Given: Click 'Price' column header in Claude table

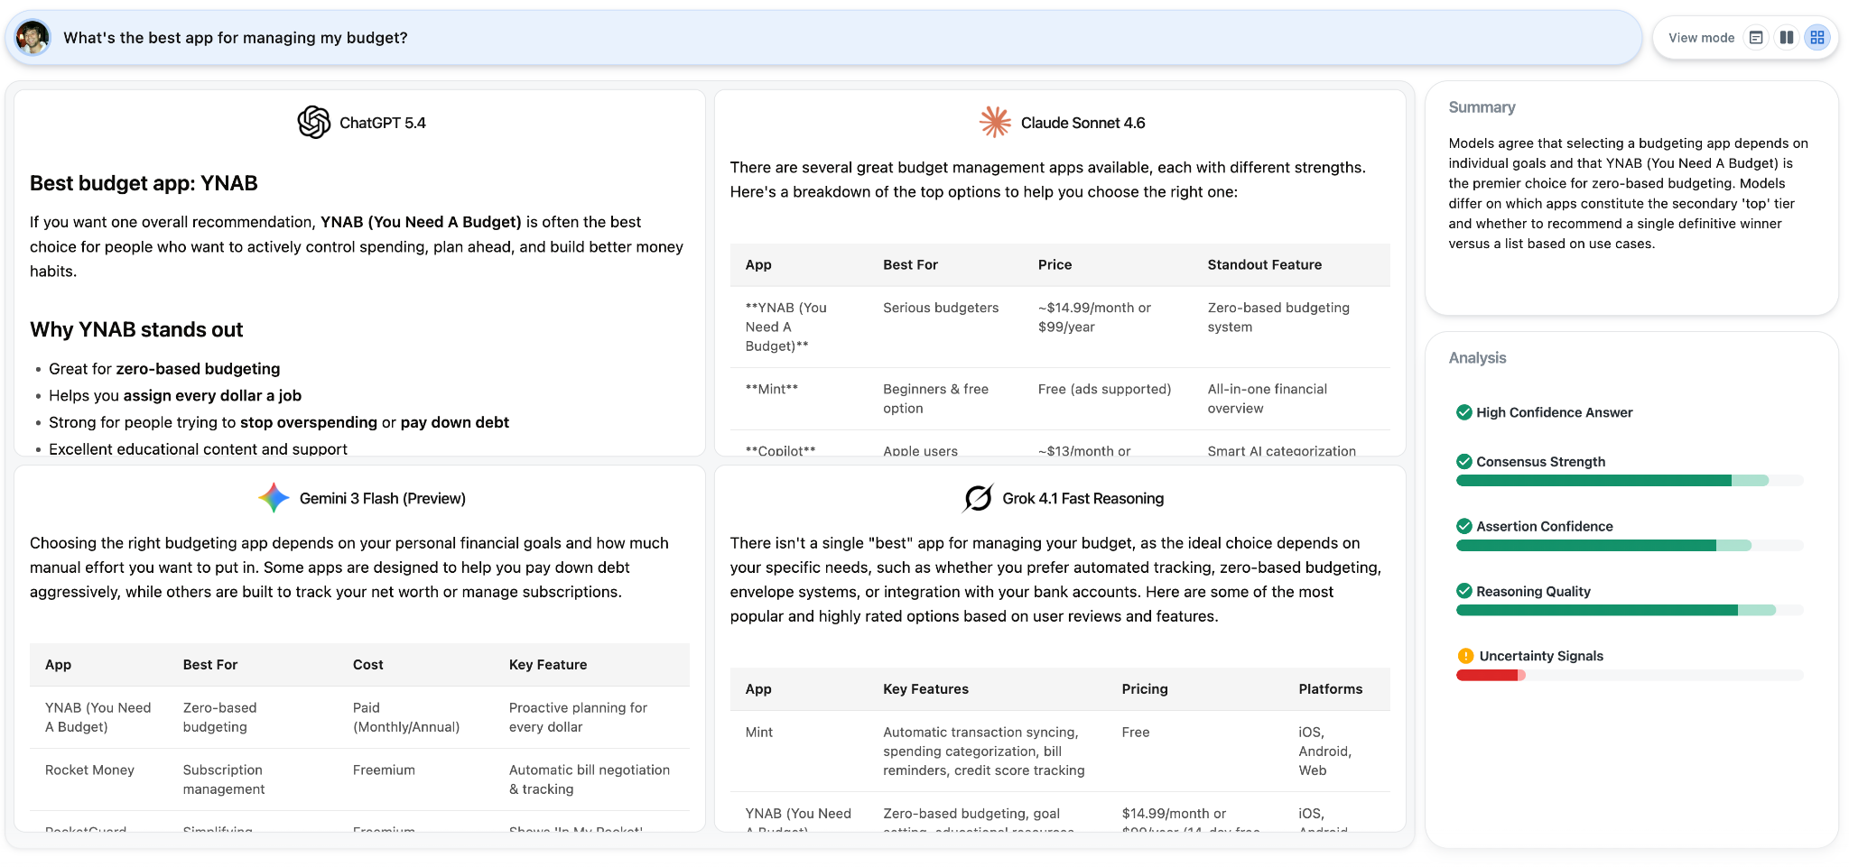Looking at the screenshot, I should click(x=1055, y=264).
